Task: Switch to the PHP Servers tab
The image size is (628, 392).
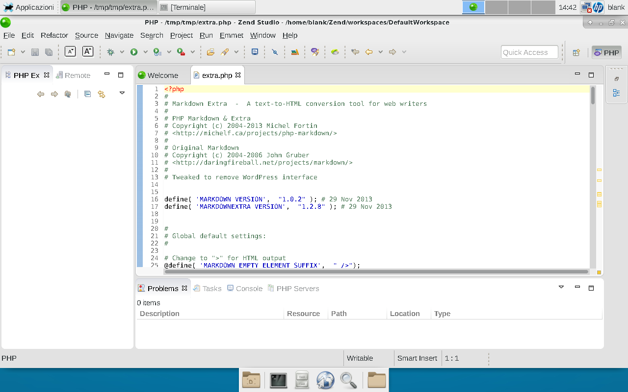Action: pos(293,288)
